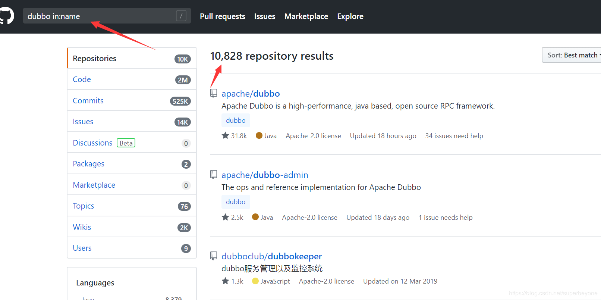Screen dimensions: 601x300
Task: Click JavaScript language dot on dubbokeeper
Action: (255, 281)
